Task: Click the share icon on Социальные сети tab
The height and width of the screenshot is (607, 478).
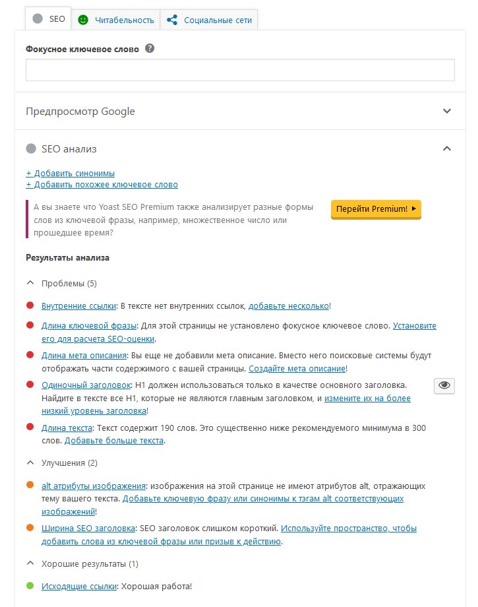Action: (x=171, y=20)
